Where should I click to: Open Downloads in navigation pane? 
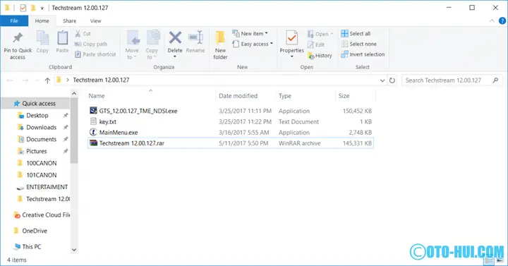tap(41, 127)
